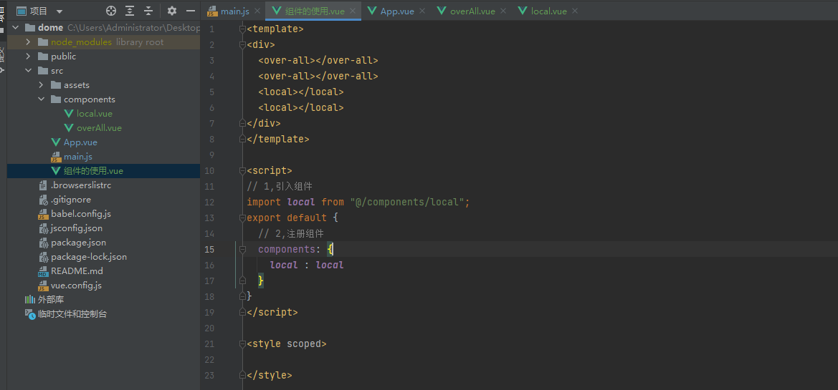838x390 pixels.
Task: Select overAll.vue in project tree
Action: coord(99,128)
